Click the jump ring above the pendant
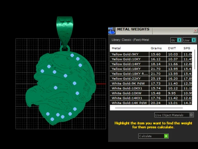Screen dimensions: 198x149 pos(65,48)
